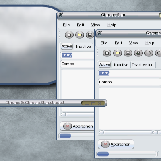Click Save floppy icon in front window toolbar
This screenshot has width=161, height=161.
point(128,53)
